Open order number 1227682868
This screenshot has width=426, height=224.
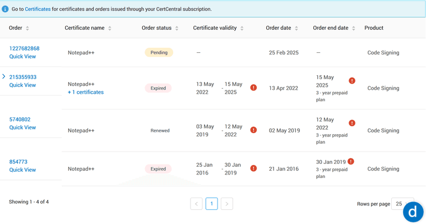(24, 48)
